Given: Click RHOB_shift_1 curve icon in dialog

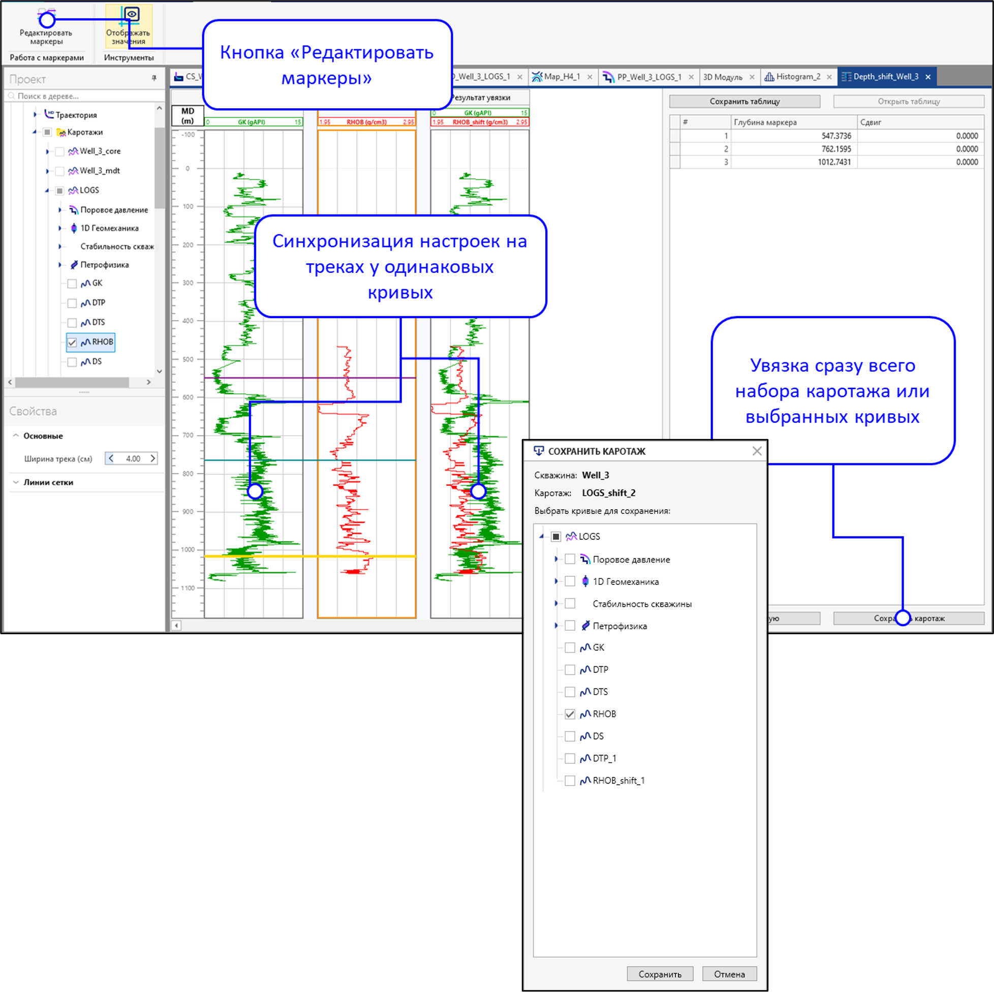Looking at the screenshot, I should 585,781.
